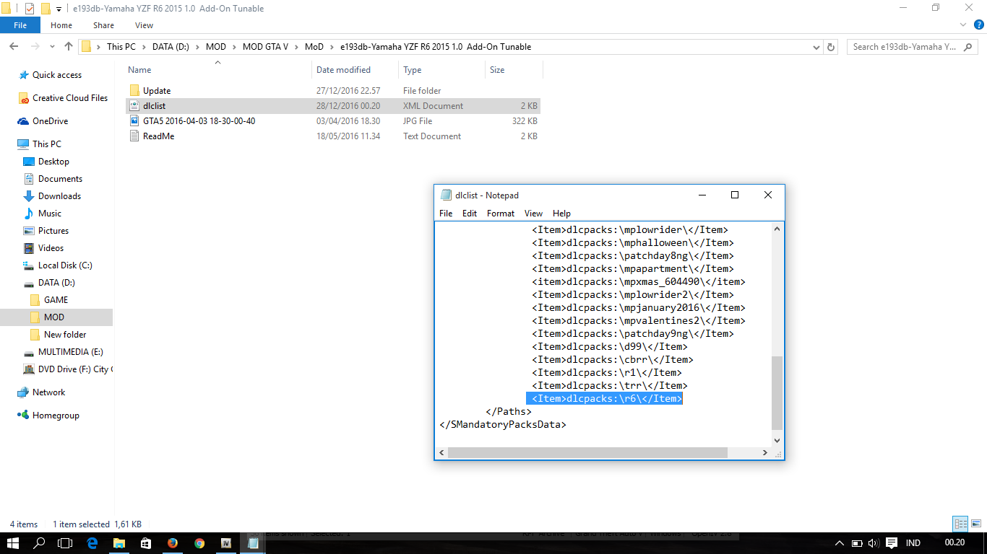Open Homegroup in the navigation pane

pos(56,415)
